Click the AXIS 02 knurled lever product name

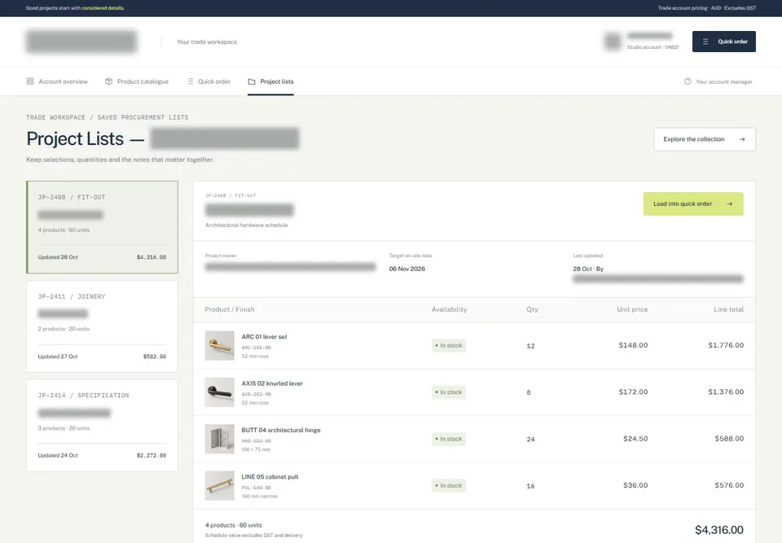tap(272, 383)
